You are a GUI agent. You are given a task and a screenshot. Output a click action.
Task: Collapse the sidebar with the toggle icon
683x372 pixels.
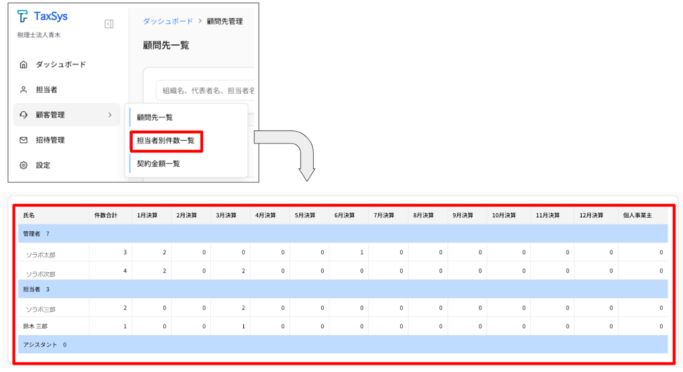[109, 24]
